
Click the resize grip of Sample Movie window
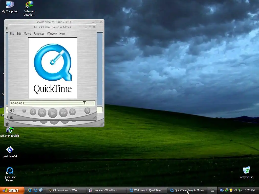[x=95, y=118]
